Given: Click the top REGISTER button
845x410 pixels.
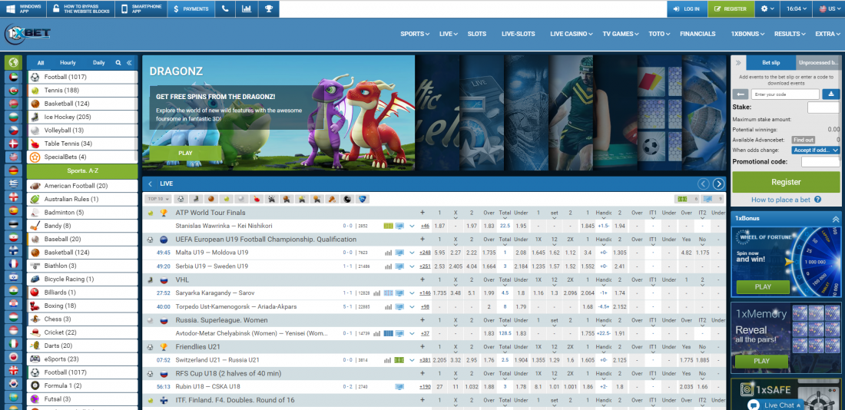Looking at the screenshot, I should 731,8.
